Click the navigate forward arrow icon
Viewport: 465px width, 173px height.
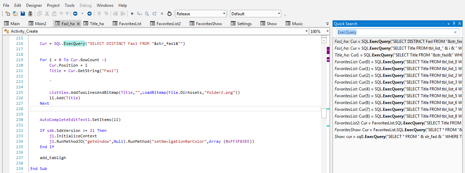click(89, 14)
